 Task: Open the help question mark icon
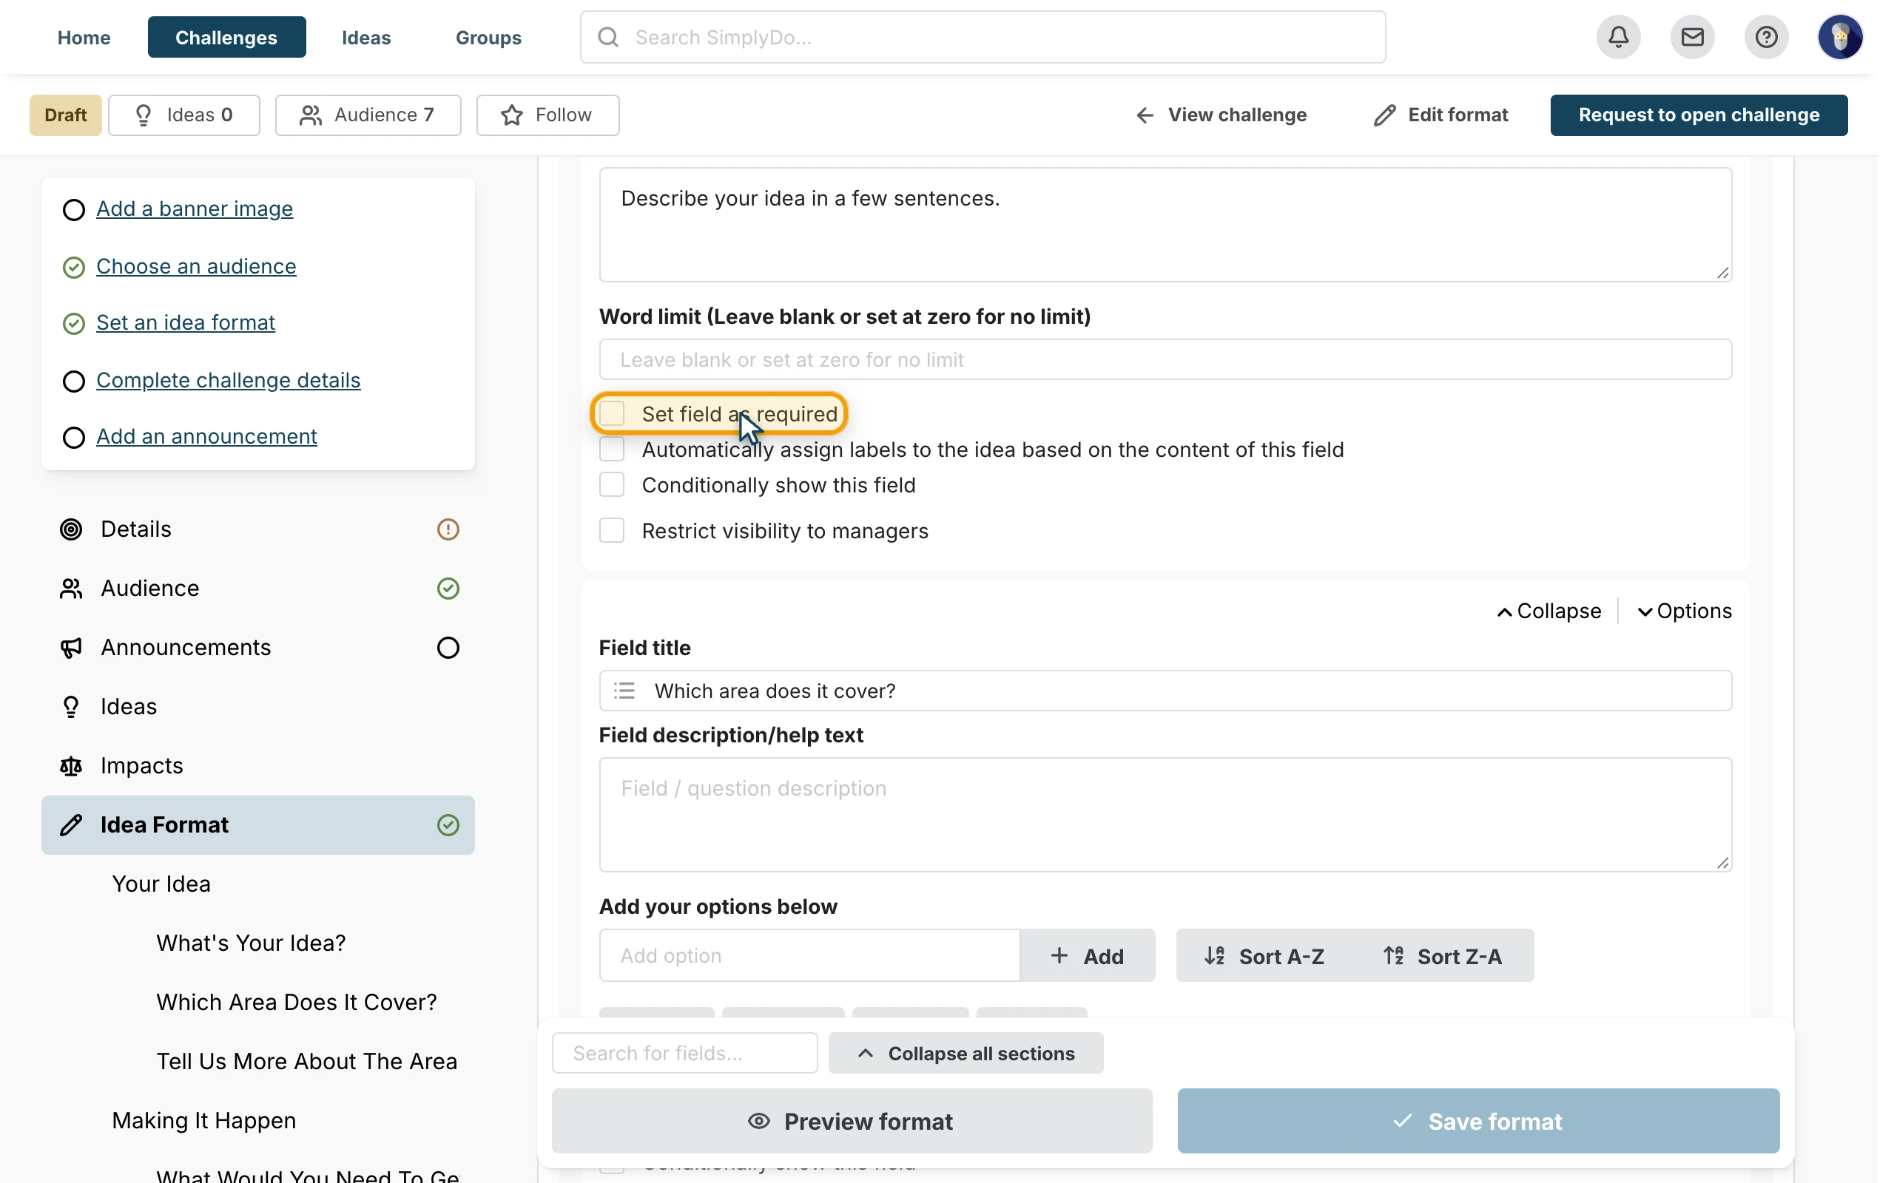point(1766,37)
